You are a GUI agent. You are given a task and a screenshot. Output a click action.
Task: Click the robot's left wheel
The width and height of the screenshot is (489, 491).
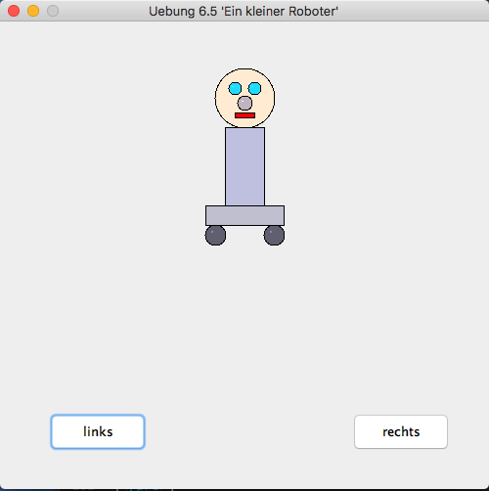point(215,235)
